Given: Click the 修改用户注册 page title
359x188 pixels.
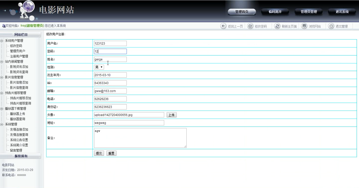Looking at the screenshot, I should coord(56,34).
